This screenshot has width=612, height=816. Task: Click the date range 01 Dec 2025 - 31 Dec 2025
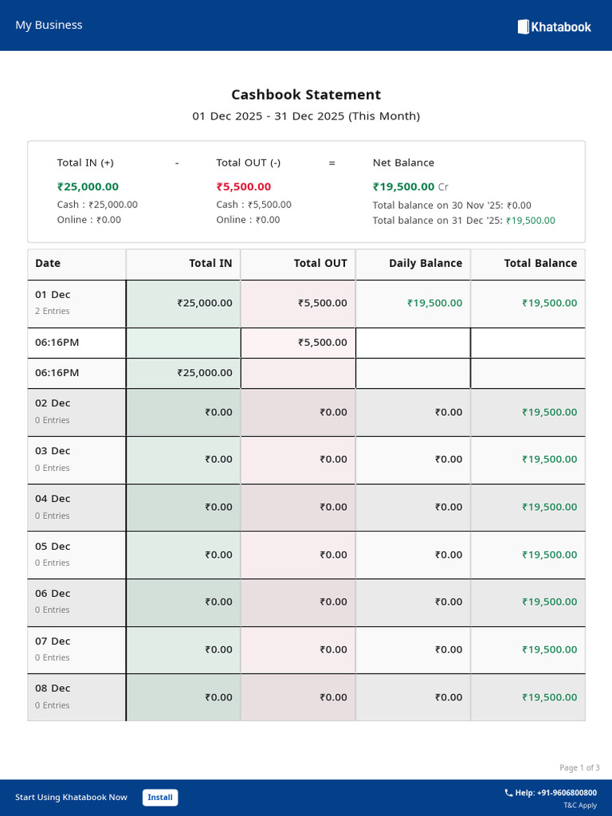306,116
